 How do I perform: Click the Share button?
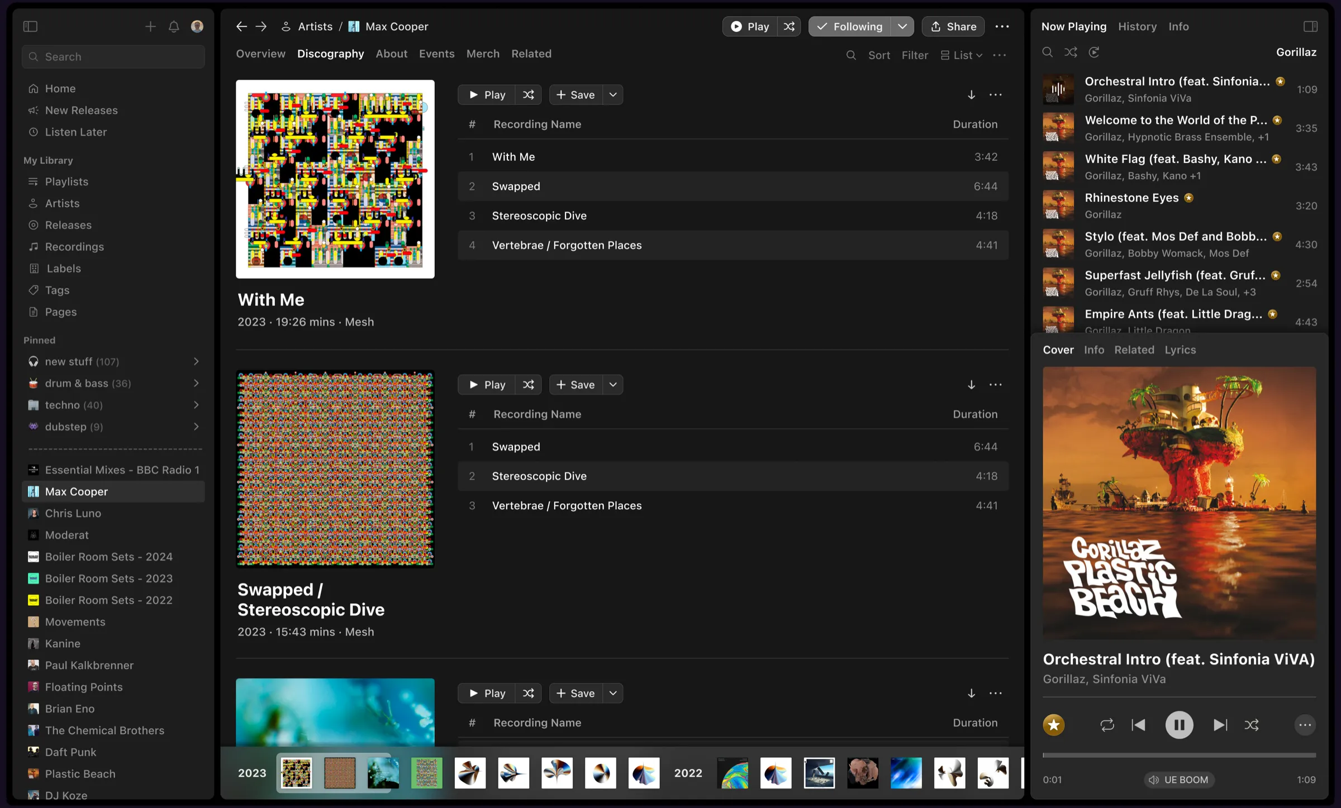coord(953,26)
